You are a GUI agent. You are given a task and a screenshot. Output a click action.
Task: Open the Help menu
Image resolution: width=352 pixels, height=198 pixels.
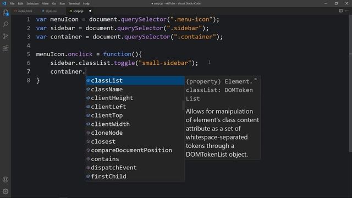[x=86, y=4]
